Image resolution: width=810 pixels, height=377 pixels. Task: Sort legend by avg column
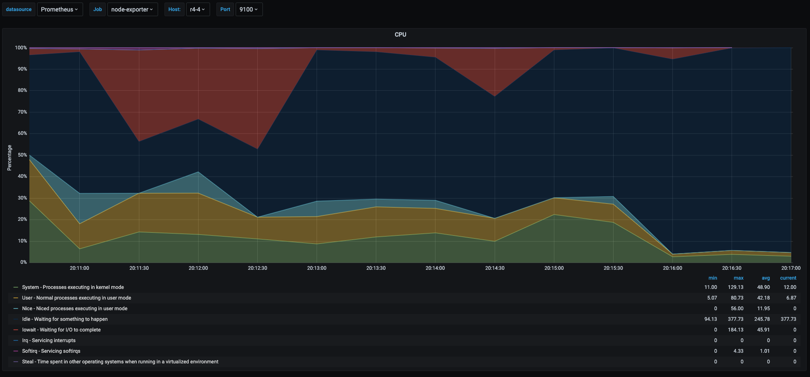[766, 278]
